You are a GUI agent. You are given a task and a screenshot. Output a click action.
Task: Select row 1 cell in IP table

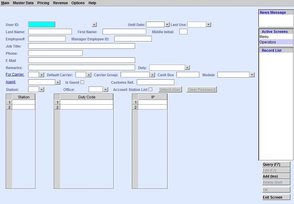tap(152, 102)
